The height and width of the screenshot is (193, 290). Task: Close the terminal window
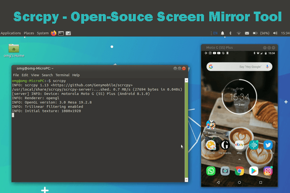[x=184, y=69]
